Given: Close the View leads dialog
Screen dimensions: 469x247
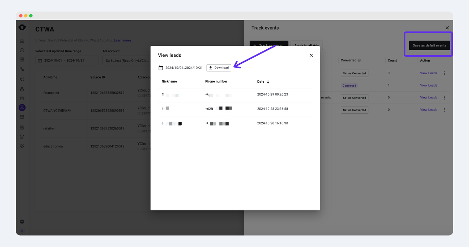Looking at the screenshot, I should 311,55.
